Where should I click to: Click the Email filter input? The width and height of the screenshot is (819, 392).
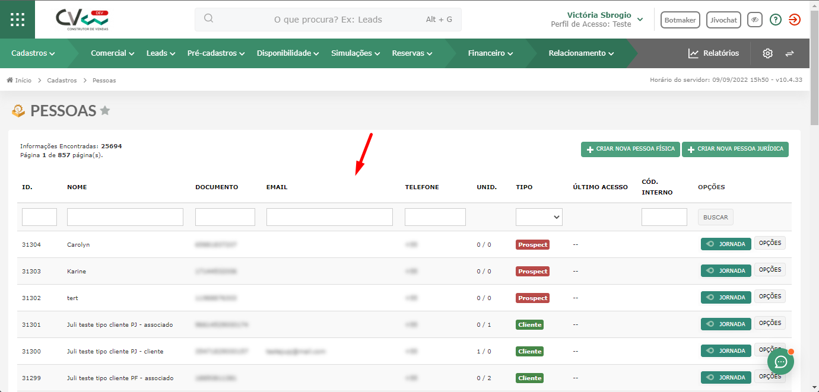tap(329, 217)
